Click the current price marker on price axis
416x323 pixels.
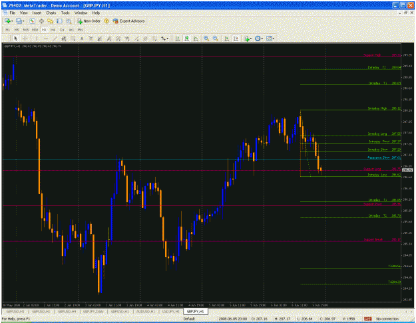tap(408, 170)
